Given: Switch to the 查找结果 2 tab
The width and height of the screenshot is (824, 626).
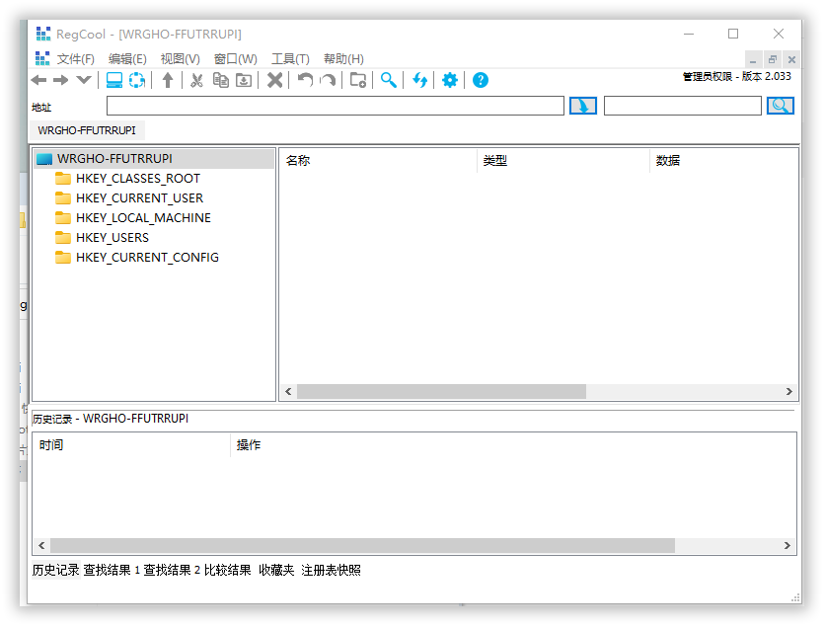Looking at the screenshot, I should 172,571.
